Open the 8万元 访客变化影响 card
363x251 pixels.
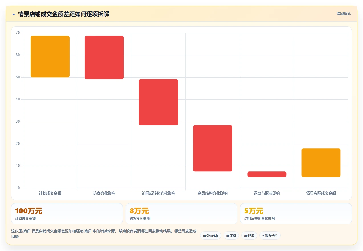pos(181,214)
